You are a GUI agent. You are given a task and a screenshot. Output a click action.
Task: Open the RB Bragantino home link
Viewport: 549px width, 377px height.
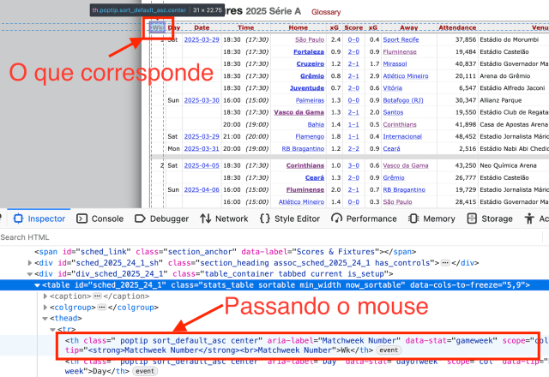(303, 148)
